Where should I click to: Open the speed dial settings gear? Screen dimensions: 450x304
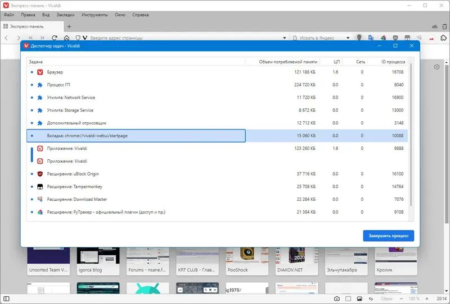pyautogui.click(x=437, y=67)
